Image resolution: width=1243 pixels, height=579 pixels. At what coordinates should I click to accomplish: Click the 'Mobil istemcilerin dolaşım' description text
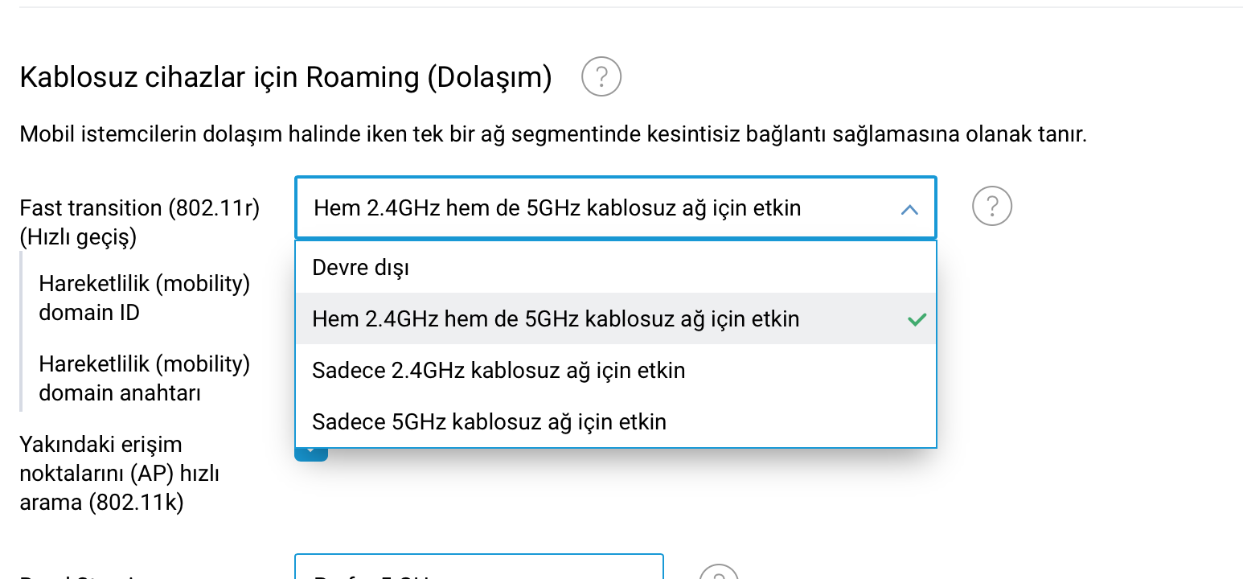[553, 134]
